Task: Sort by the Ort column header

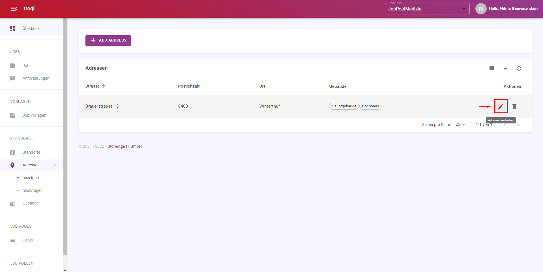Action: (262, 86)
